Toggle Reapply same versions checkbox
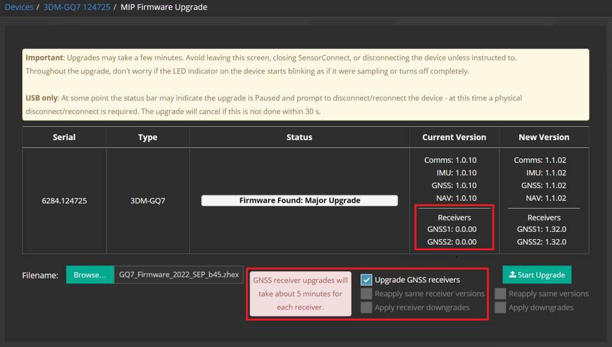The height and width of the screenshot is (347, 612). (x=500, y=294)
